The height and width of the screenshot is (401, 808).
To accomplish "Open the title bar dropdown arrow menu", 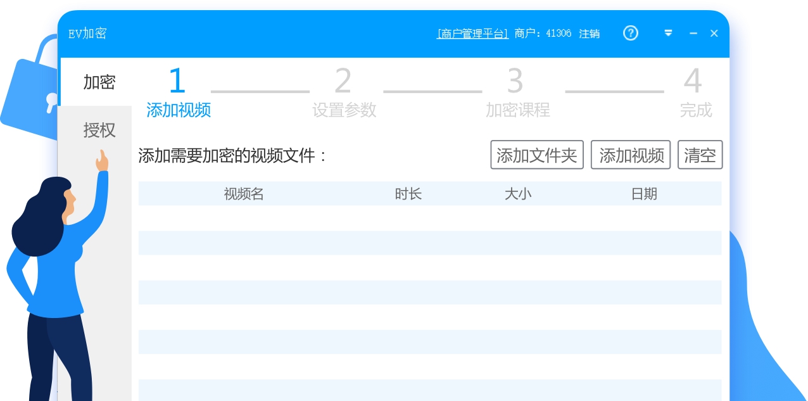I will pos(669,34).
